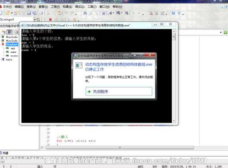Click the Paste clipboard toolbar icon

(59, 13)
